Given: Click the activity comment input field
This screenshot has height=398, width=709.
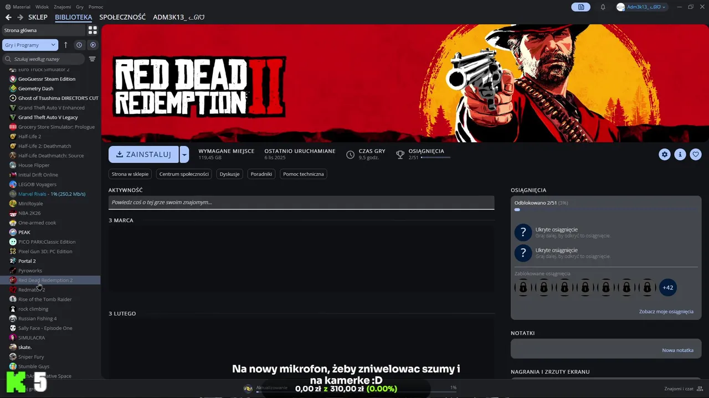Looking at the screenshot, I should click(x=301, y=202).
